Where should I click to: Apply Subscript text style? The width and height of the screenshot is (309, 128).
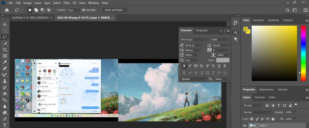click(213, 66)
